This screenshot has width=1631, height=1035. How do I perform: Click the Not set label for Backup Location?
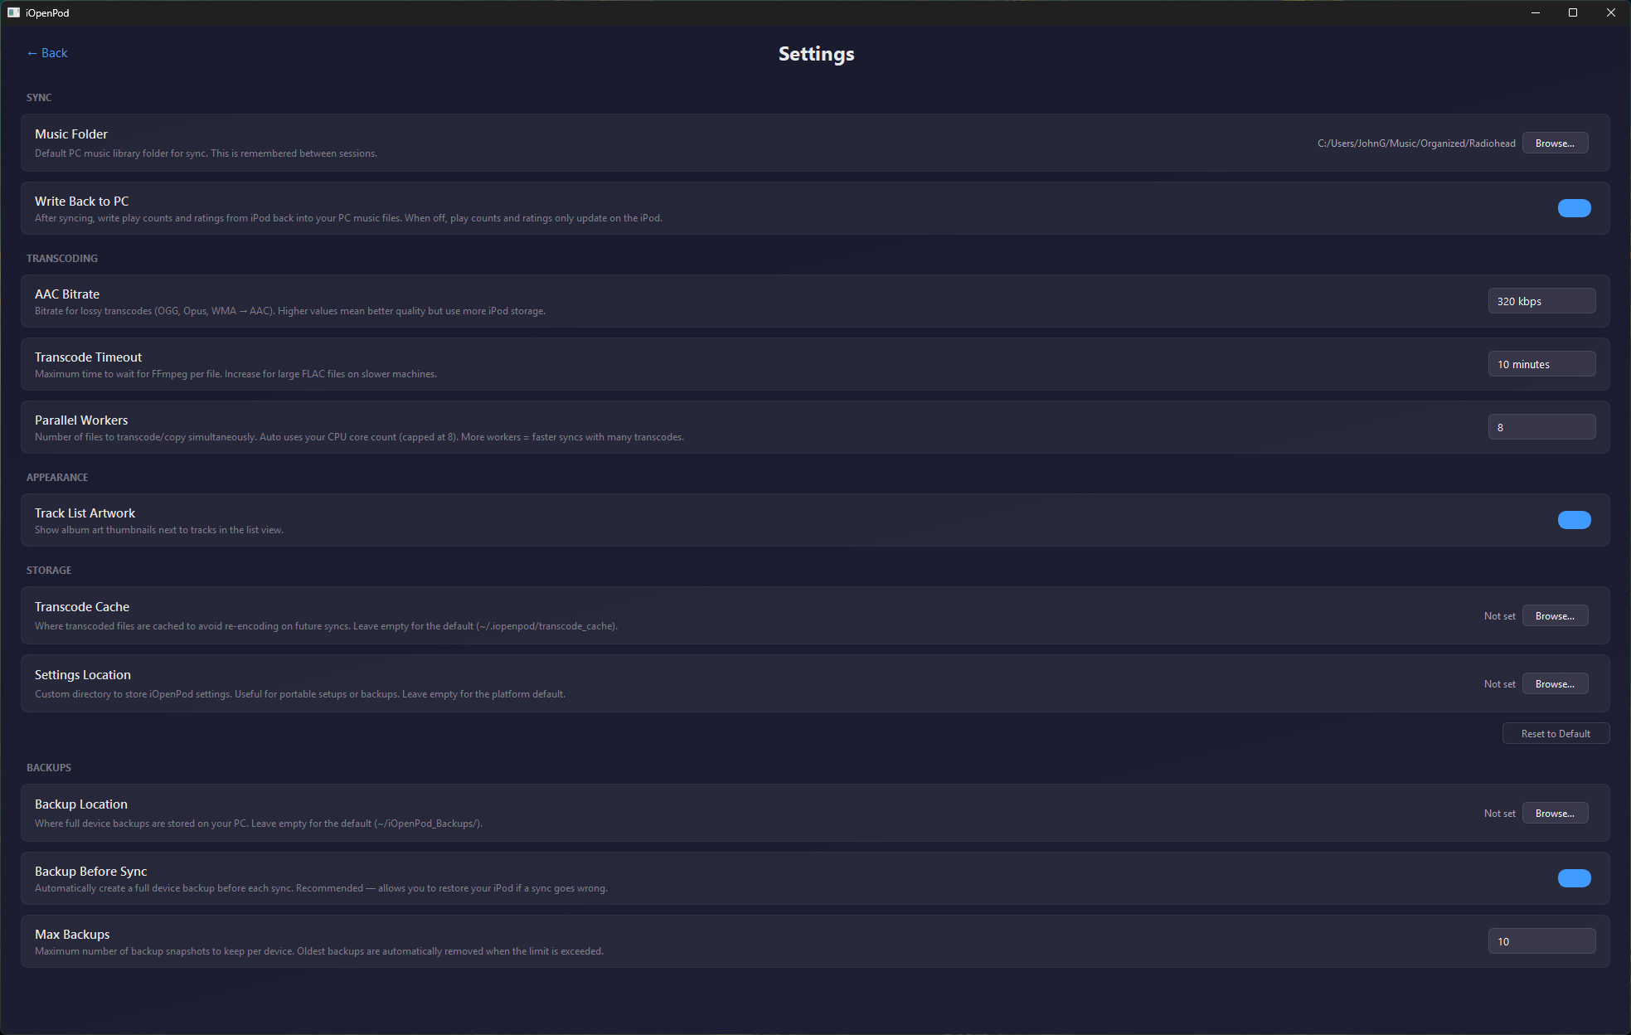click(1499, 813)
